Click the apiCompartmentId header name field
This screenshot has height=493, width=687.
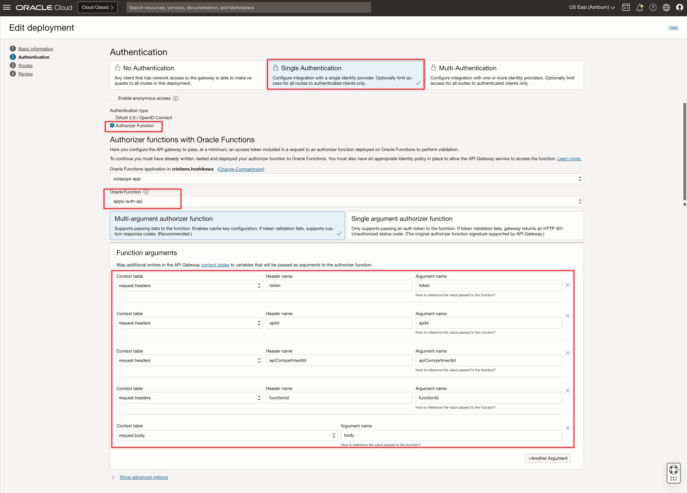point(339,360)
